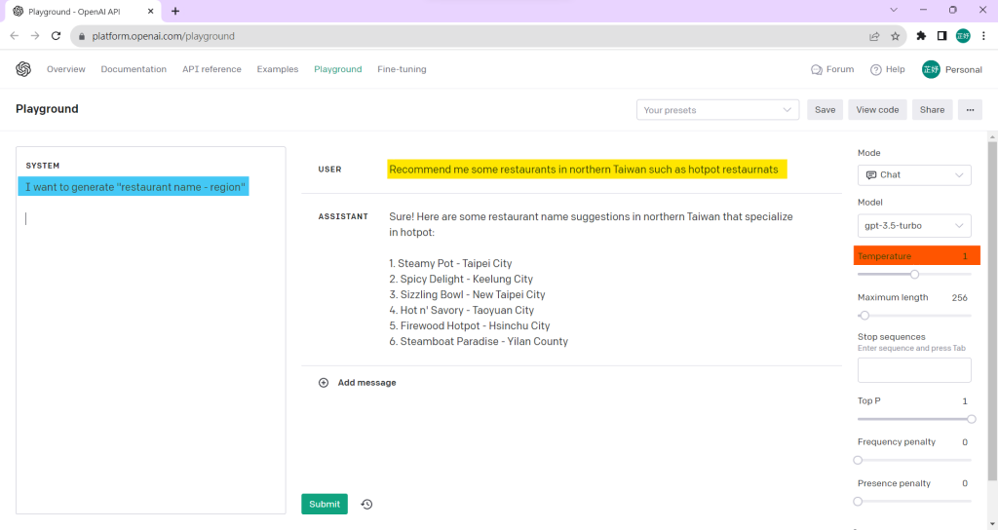The width and height of the screenshot is (998, 530).
Task: Click the line Steamy Pot - Taipei City
Action: click(x=450, y=263)
